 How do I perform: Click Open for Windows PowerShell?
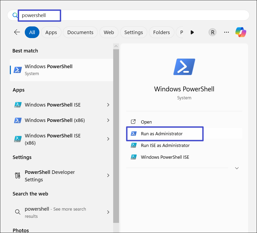[x=146, y=122]
